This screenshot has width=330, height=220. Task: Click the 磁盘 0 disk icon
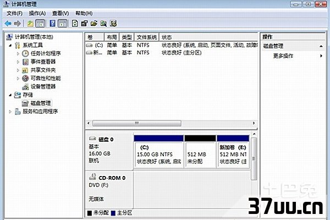92,139
